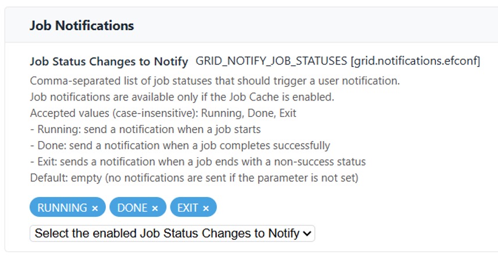Click the EXIT tag label
Screen dimensions: 498x258
pos(187,207)
